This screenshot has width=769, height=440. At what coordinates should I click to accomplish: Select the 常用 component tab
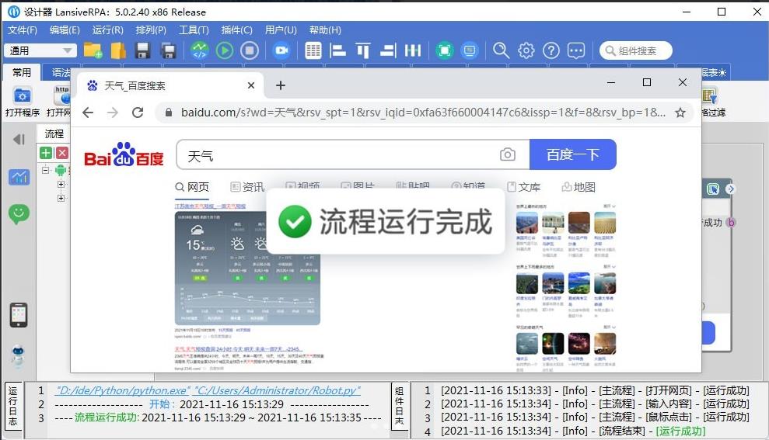tap(22, 72)
